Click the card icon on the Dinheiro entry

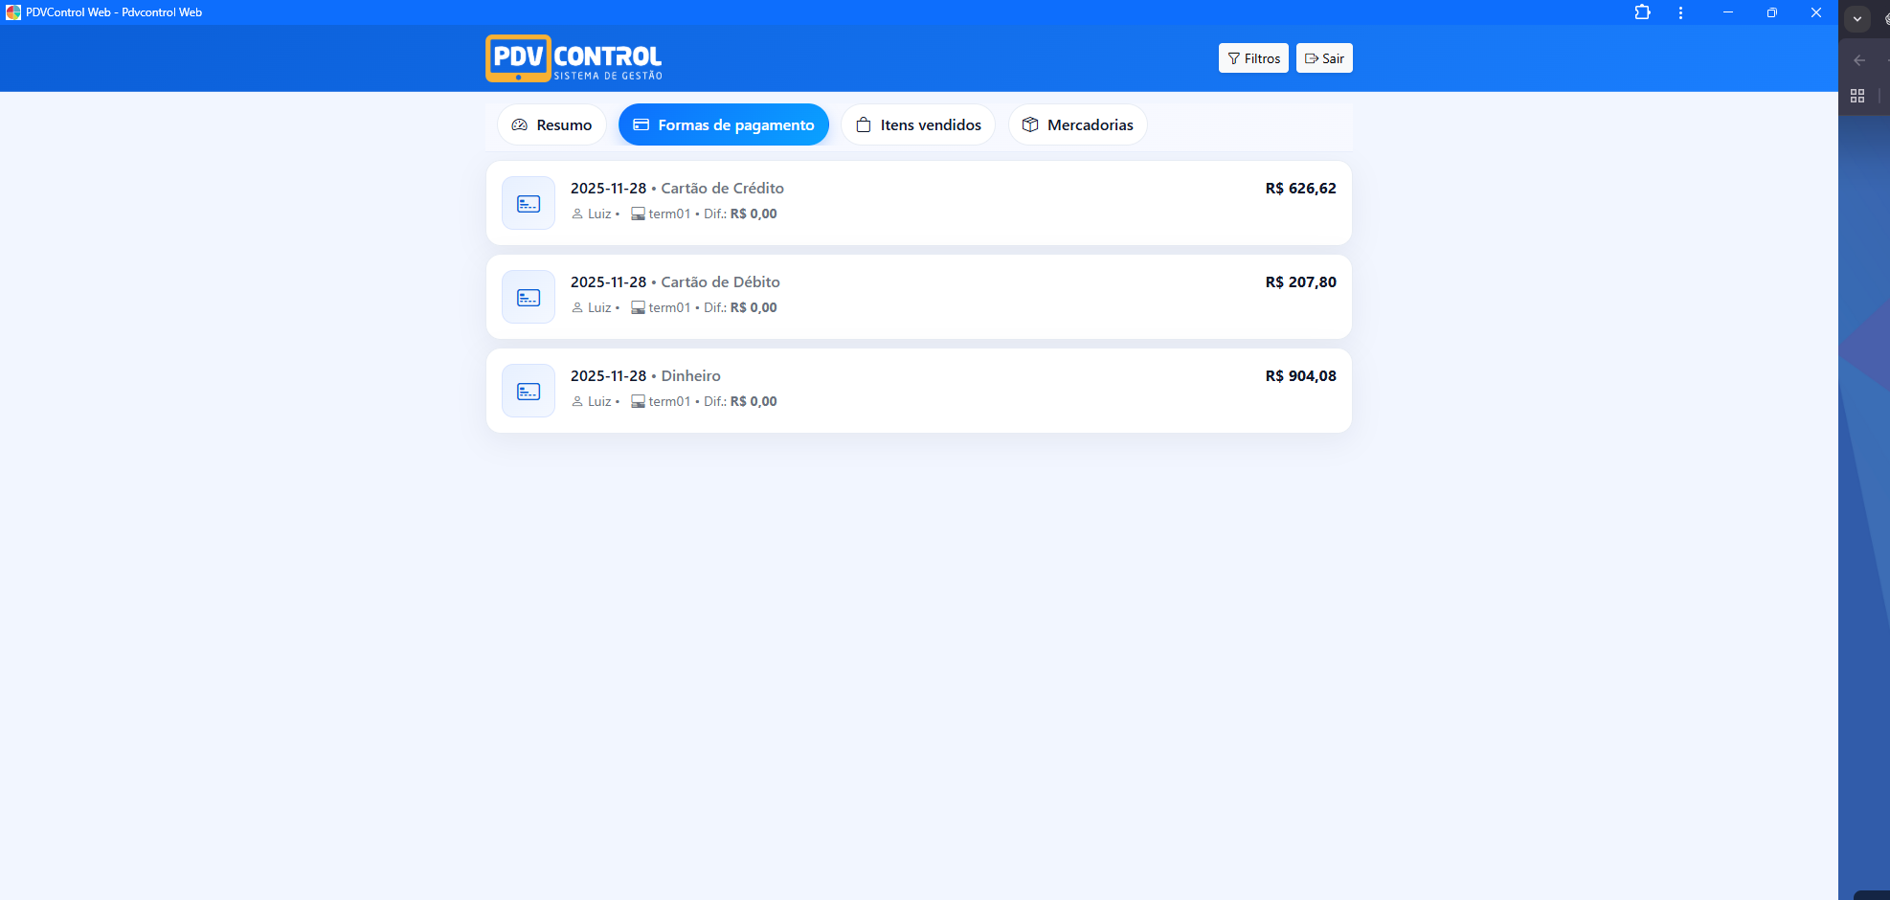pos(528,391)
